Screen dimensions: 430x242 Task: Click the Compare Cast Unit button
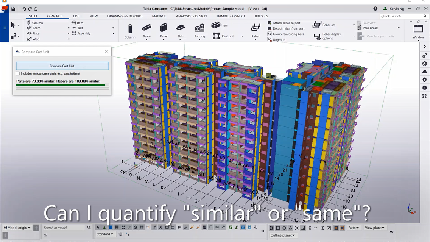62,66
